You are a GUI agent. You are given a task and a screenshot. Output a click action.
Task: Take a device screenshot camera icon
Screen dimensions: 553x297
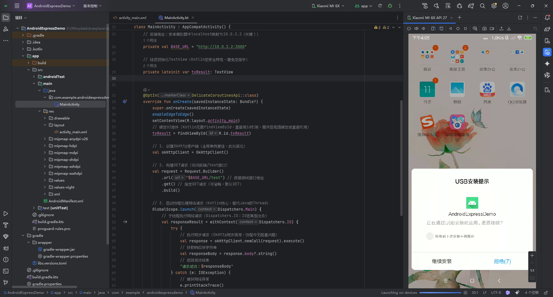[484, 28]
